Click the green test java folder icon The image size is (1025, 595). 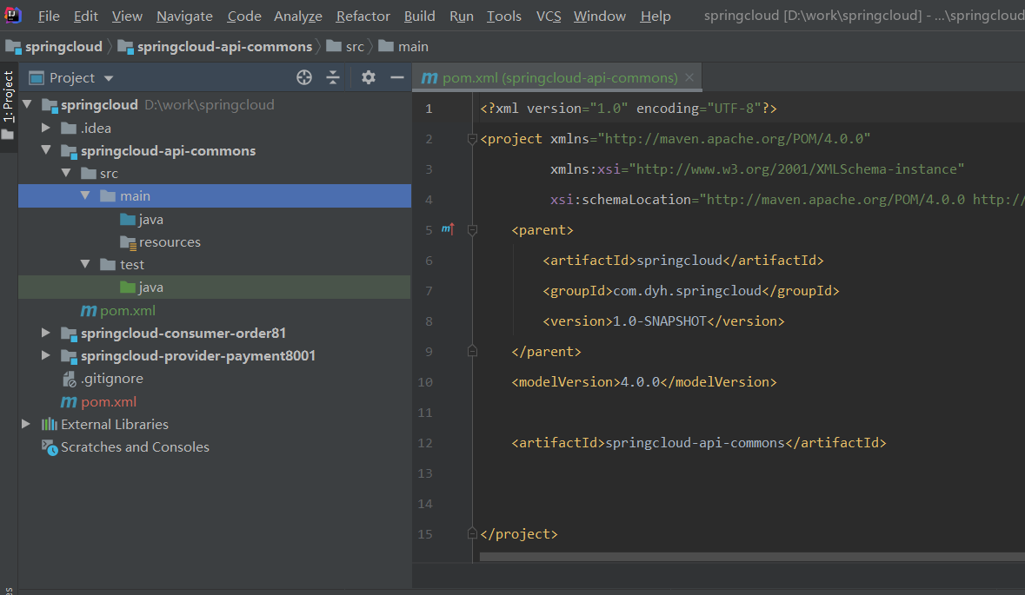[128, 288]
